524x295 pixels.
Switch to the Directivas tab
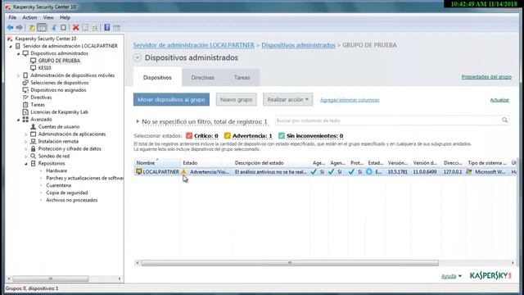pyautogui.click(x=202, y=77)
